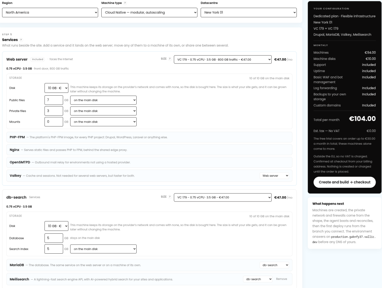Click the production.gaknfy37.vallic.dev address
This screenshot has height=288, width=382.
[x=344, y=239]
